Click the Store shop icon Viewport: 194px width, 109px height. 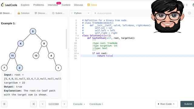tap(89, 5)
